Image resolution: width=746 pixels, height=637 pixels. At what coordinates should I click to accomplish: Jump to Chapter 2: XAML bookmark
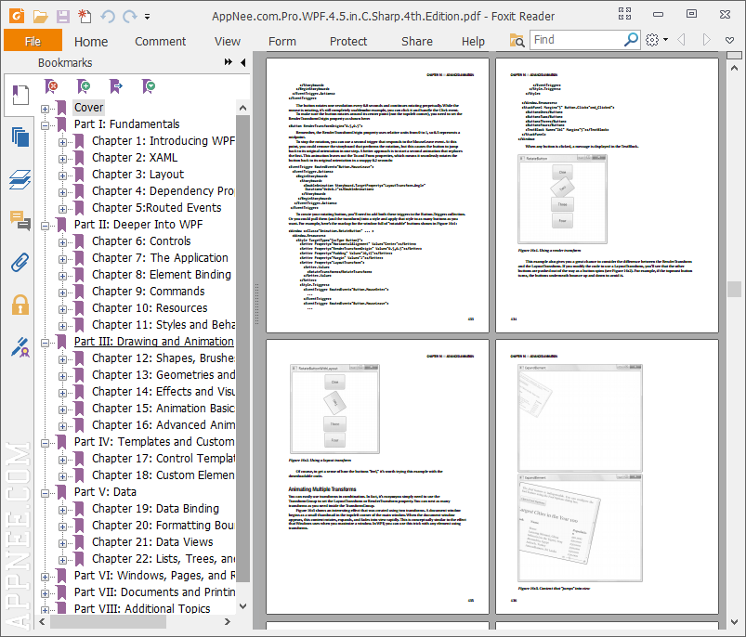(135, 157)
